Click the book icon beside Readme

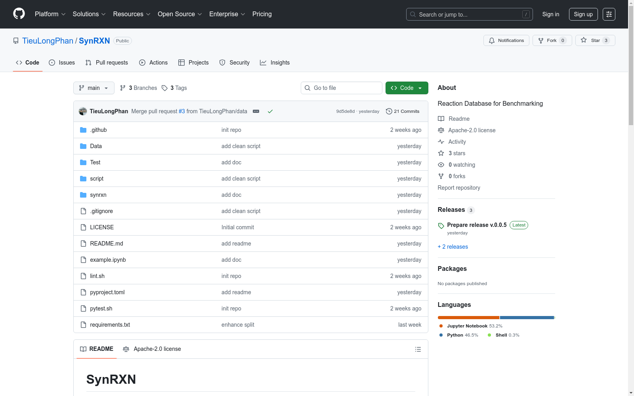pos(441,119)
